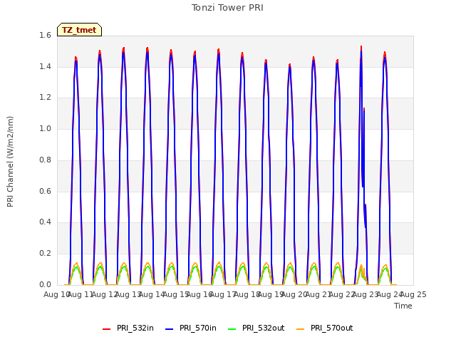Click the y-axis tick 1.0

tap(45, 128)
